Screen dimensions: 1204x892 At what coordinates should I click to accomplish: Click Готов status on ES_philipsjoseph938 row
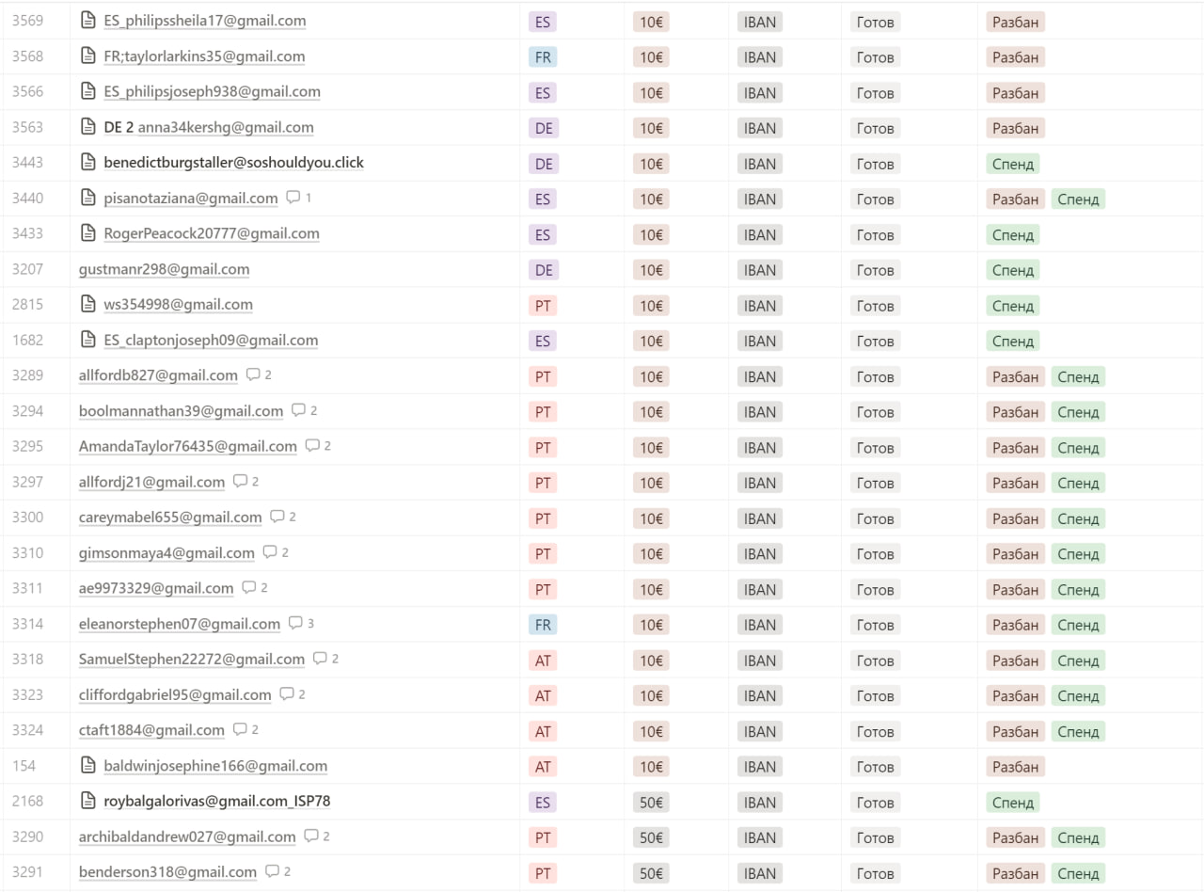pos(875,92)
